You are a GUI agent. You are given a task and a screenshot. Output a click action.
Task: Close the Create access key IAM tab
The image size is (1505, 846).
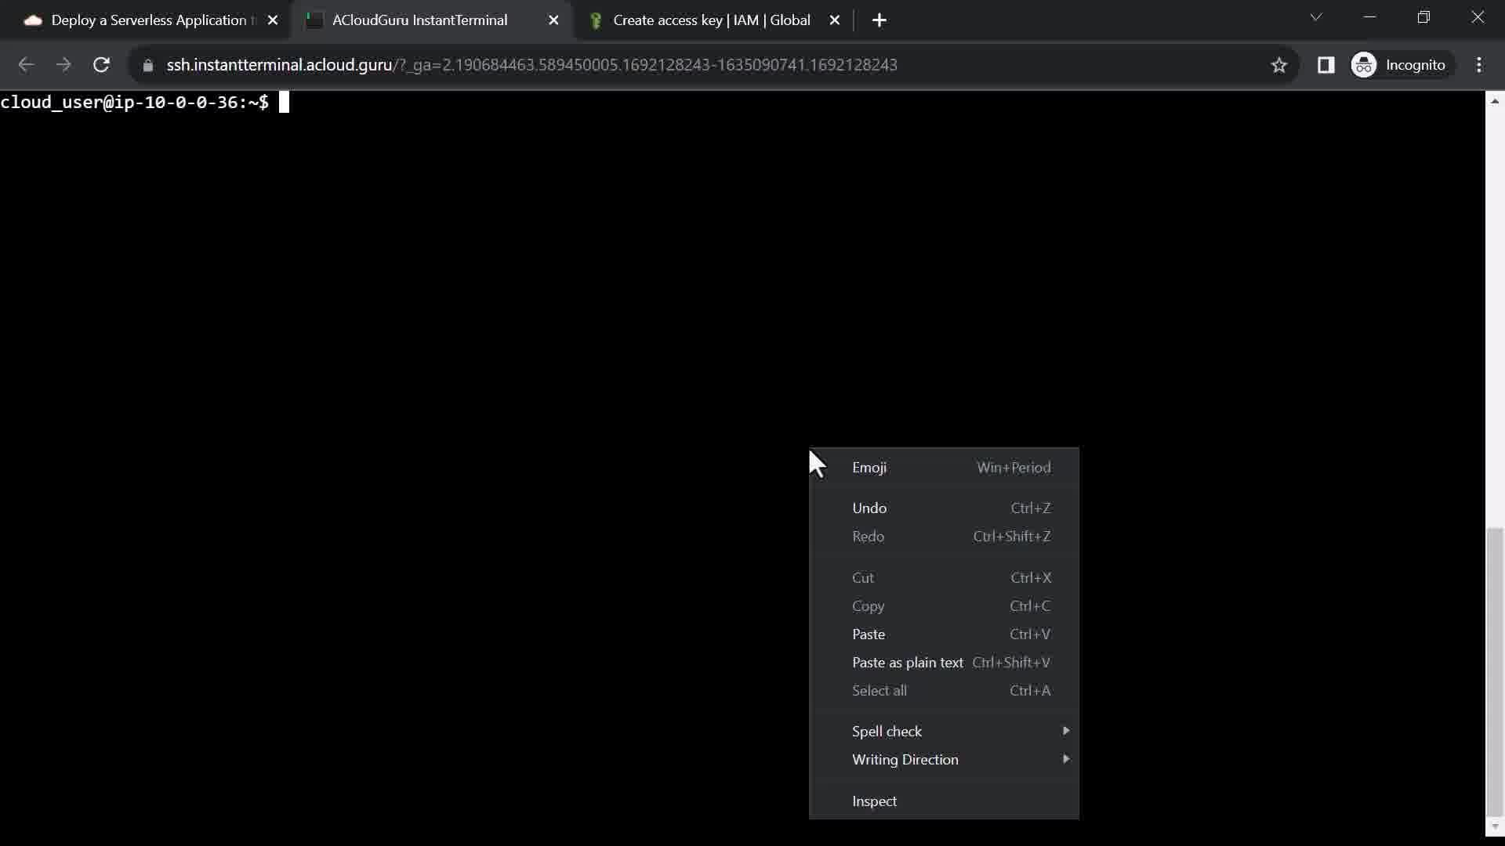[x=835, y=20]
